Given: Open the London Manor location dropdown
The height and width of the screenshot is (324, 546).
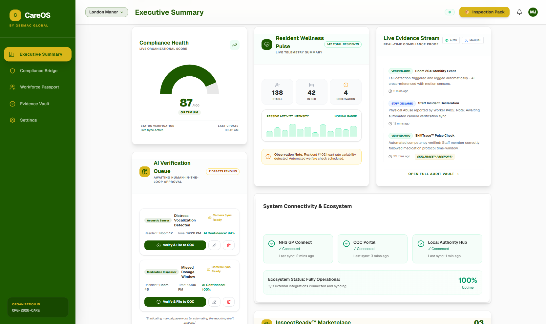Looking at the screenshot, I should tap(107, 12).
